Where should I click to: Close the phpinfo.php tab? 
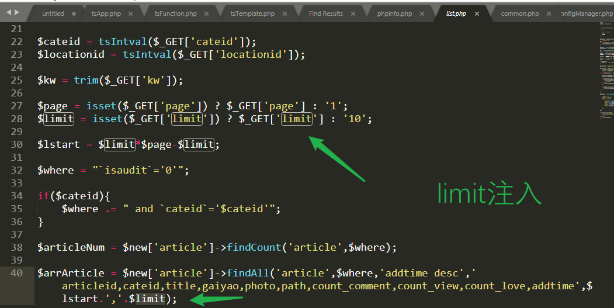click(x=422, y=13)
